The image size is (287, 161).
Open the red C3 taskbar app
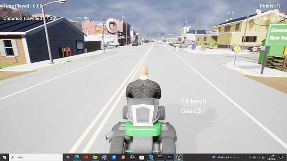123,157
